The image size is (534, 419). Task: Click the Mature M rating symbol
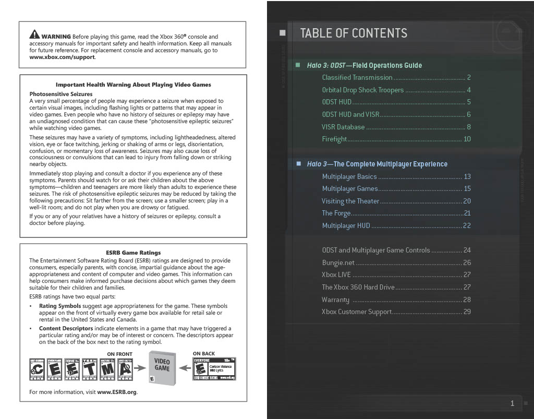pyautogui.click(x=107, y=369)
